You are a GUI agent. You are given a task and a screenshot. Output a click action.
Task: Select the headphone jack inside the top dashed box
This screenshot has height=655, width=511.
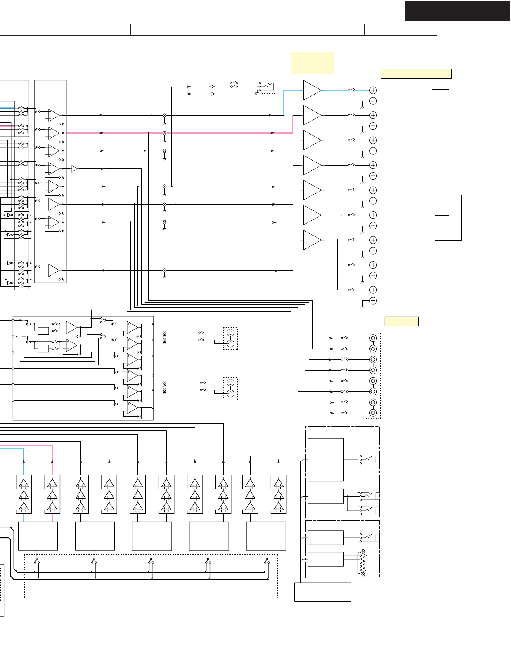[x=267, y=86]
